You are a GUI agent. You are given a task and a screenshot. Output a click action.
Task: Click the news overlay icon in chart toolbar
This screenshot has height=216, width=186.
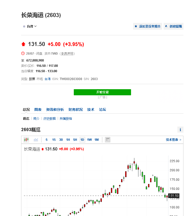108,140
